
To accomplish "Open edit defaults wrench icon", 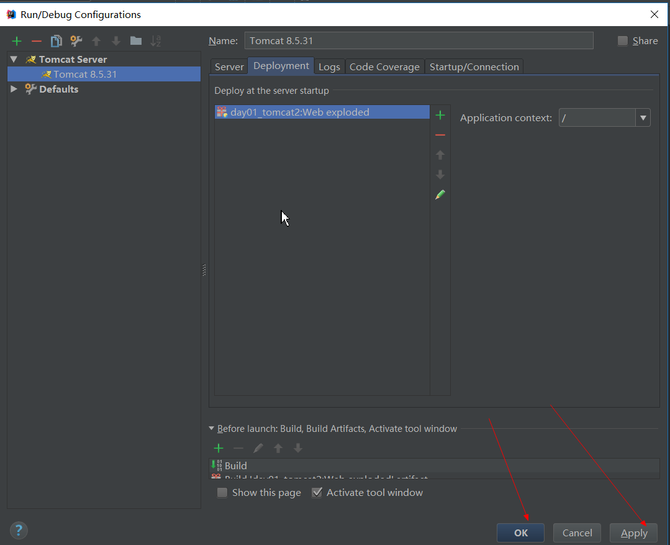I will pyautogui.click(x=76, y=41).
